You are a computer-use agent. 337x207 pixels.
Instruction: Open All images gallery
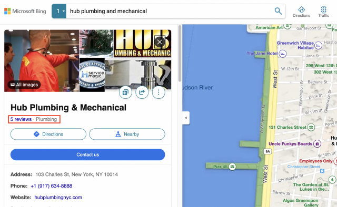point(24,85)
